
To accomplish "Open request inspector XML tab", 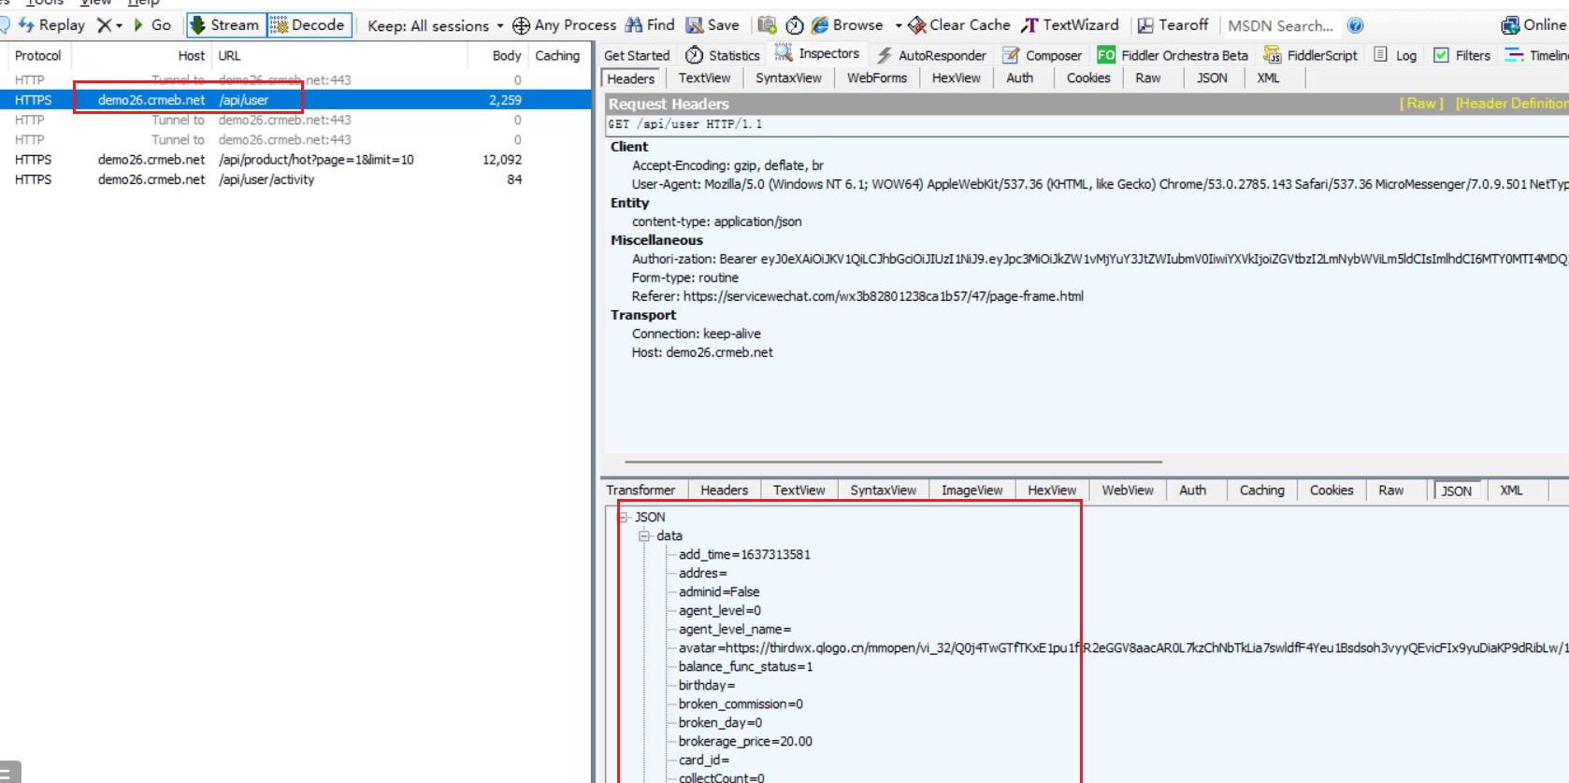I will tap(1268, 78).
